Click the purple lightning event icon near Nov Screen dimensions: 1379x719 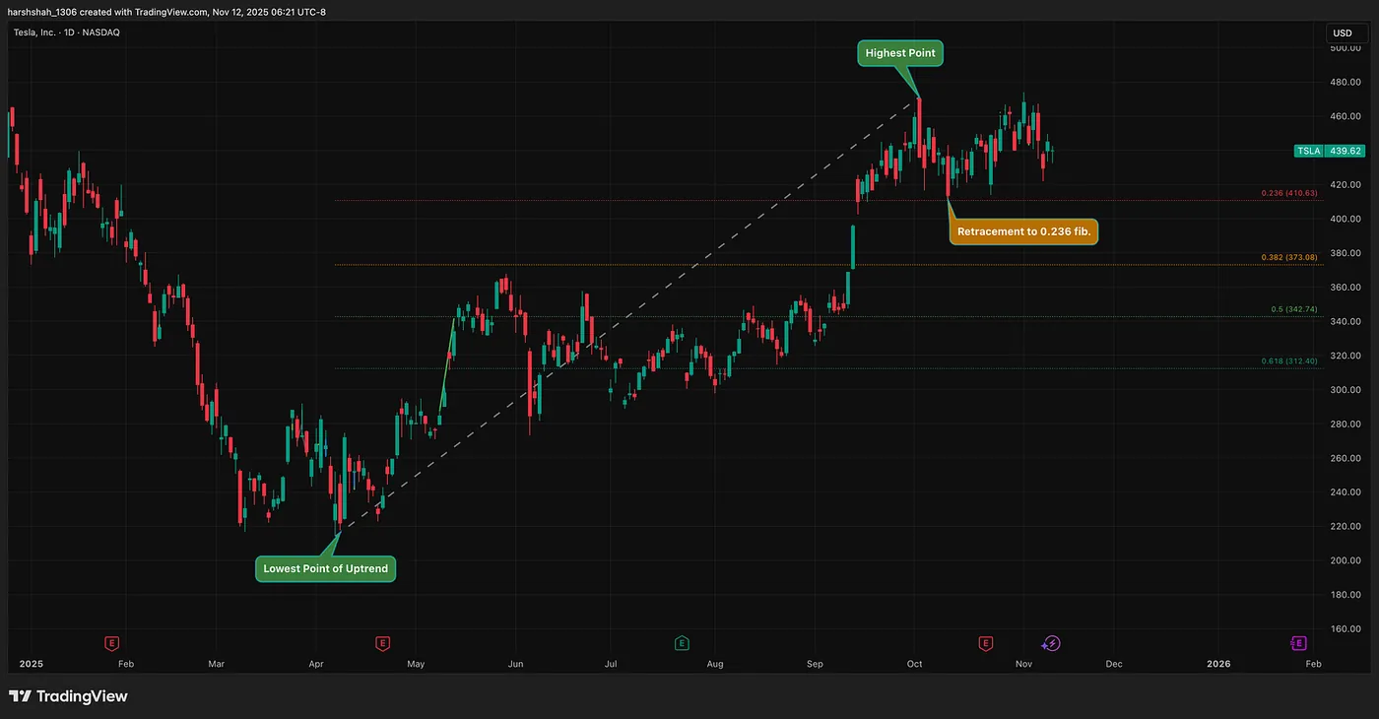(x=1052, y=643)
